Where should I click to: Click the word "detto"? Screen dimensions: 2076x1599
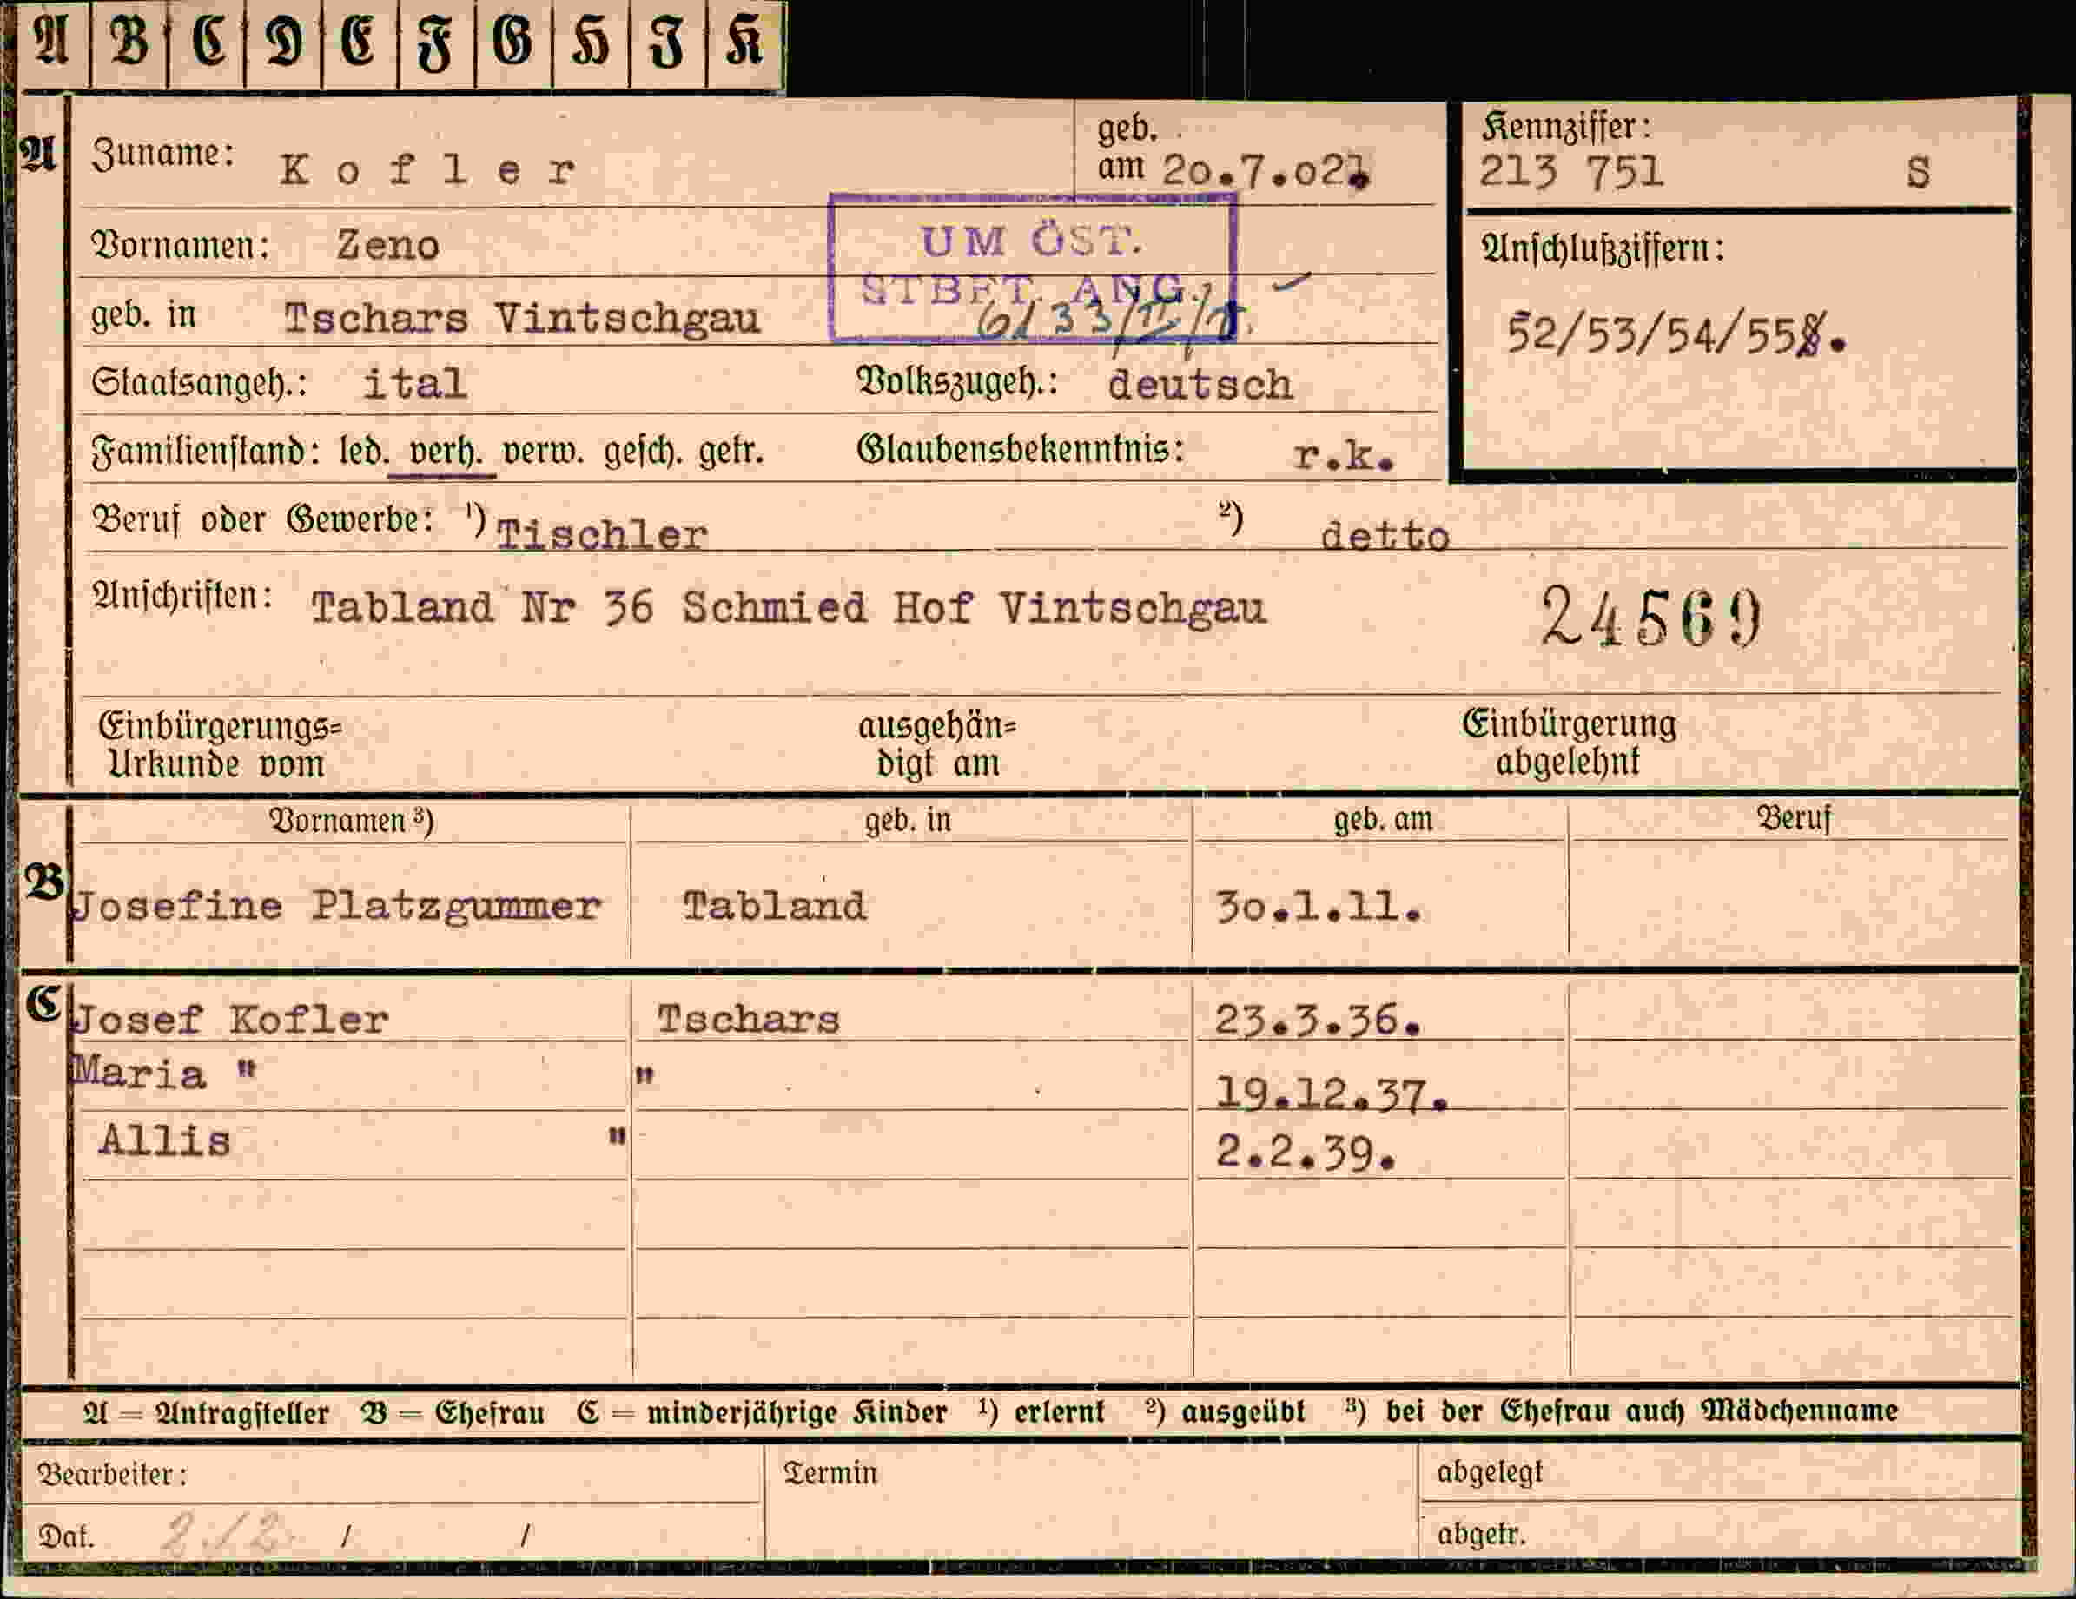coord(1385,537)
